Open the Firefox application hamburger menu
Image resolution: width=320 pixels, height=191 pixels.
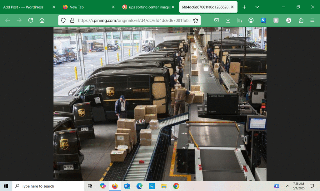pyautogui.click(x=312, y=20)
